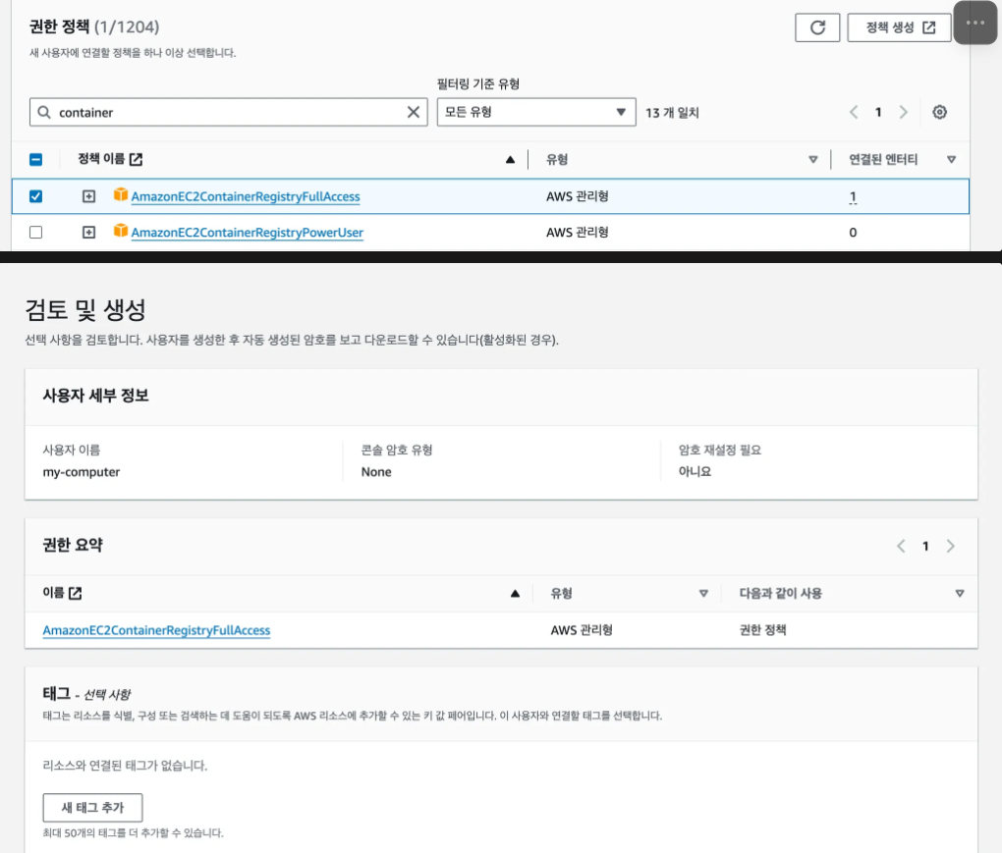The width and height of the screenshot is (1002, 853).
Task: Click the external link icon beside 정책 이름
Action: tap(137, 160)
